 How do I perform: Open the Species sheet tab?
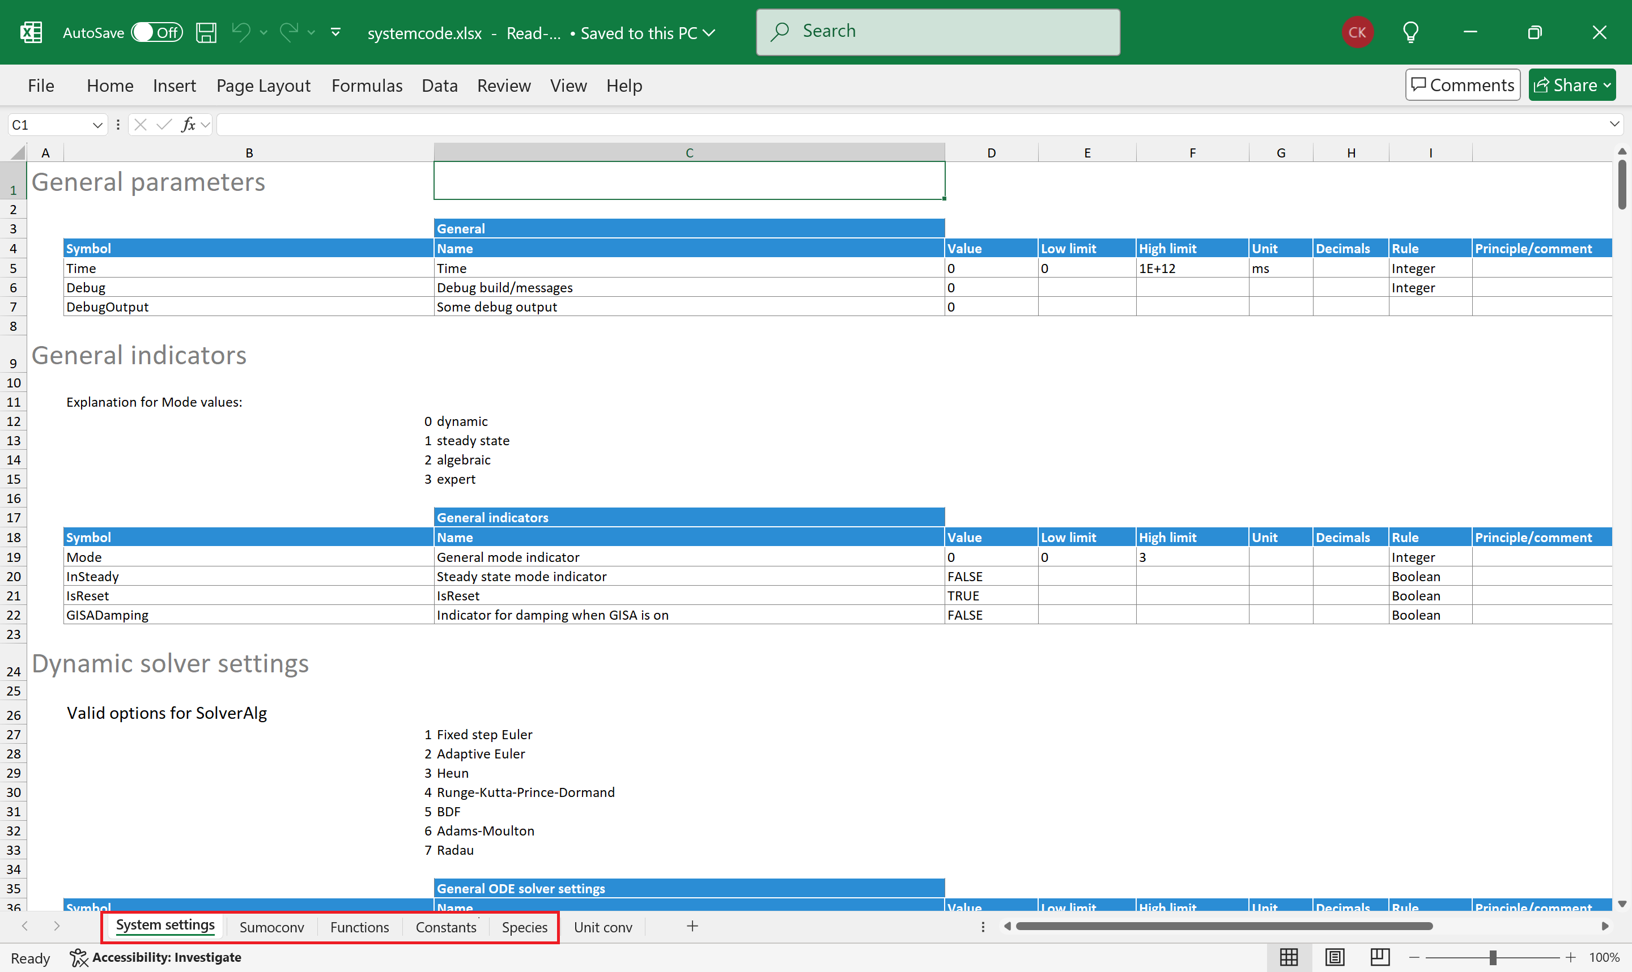[525, 927]
